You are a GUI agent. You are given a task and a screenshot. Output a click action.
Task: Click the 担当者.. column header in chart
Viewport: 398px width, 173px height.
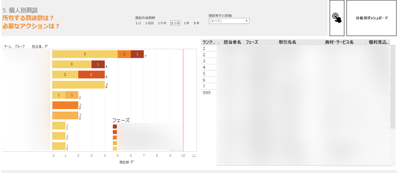[x=37, y=46]
